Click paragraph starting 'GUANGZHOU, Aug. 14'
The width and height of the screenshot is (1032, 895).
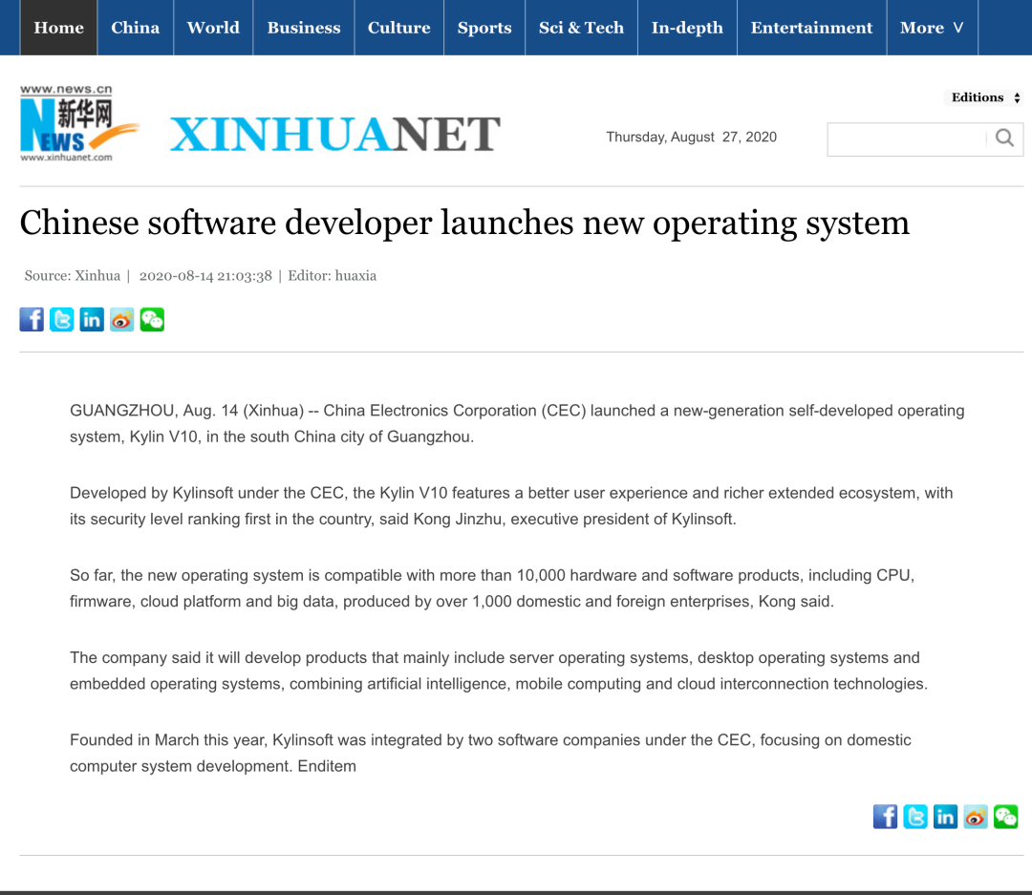(x=517, y=424)
